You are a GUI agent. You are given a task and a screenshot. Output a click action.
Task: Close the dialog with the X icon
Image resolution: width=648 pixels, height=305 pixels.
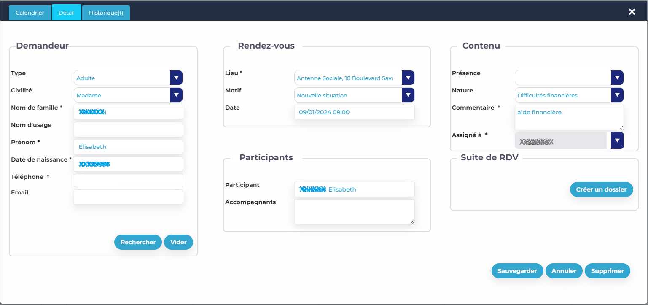point(632,12)
